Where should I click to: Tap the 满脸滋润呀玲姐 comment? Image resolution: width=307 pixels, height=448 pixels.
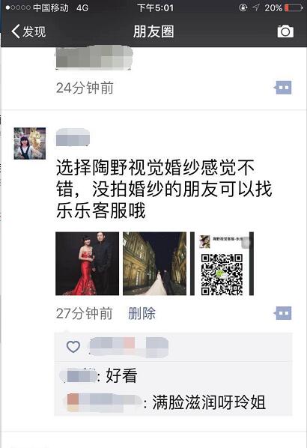point(209,402)
